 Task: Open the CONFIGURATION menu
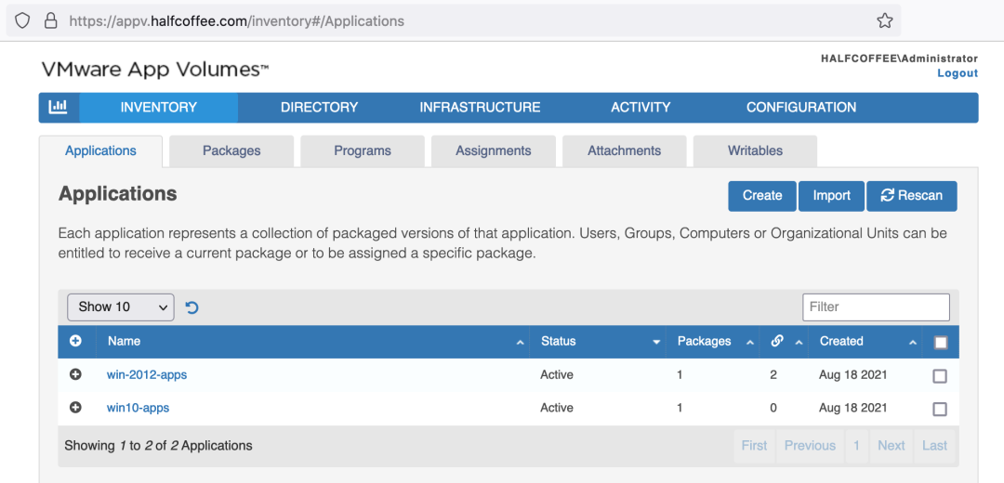pyautogui.click(x=800, y=108)
